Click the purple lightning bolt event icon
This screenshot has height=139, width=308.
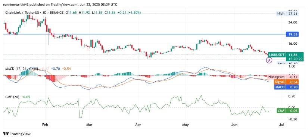pos(269,61)
